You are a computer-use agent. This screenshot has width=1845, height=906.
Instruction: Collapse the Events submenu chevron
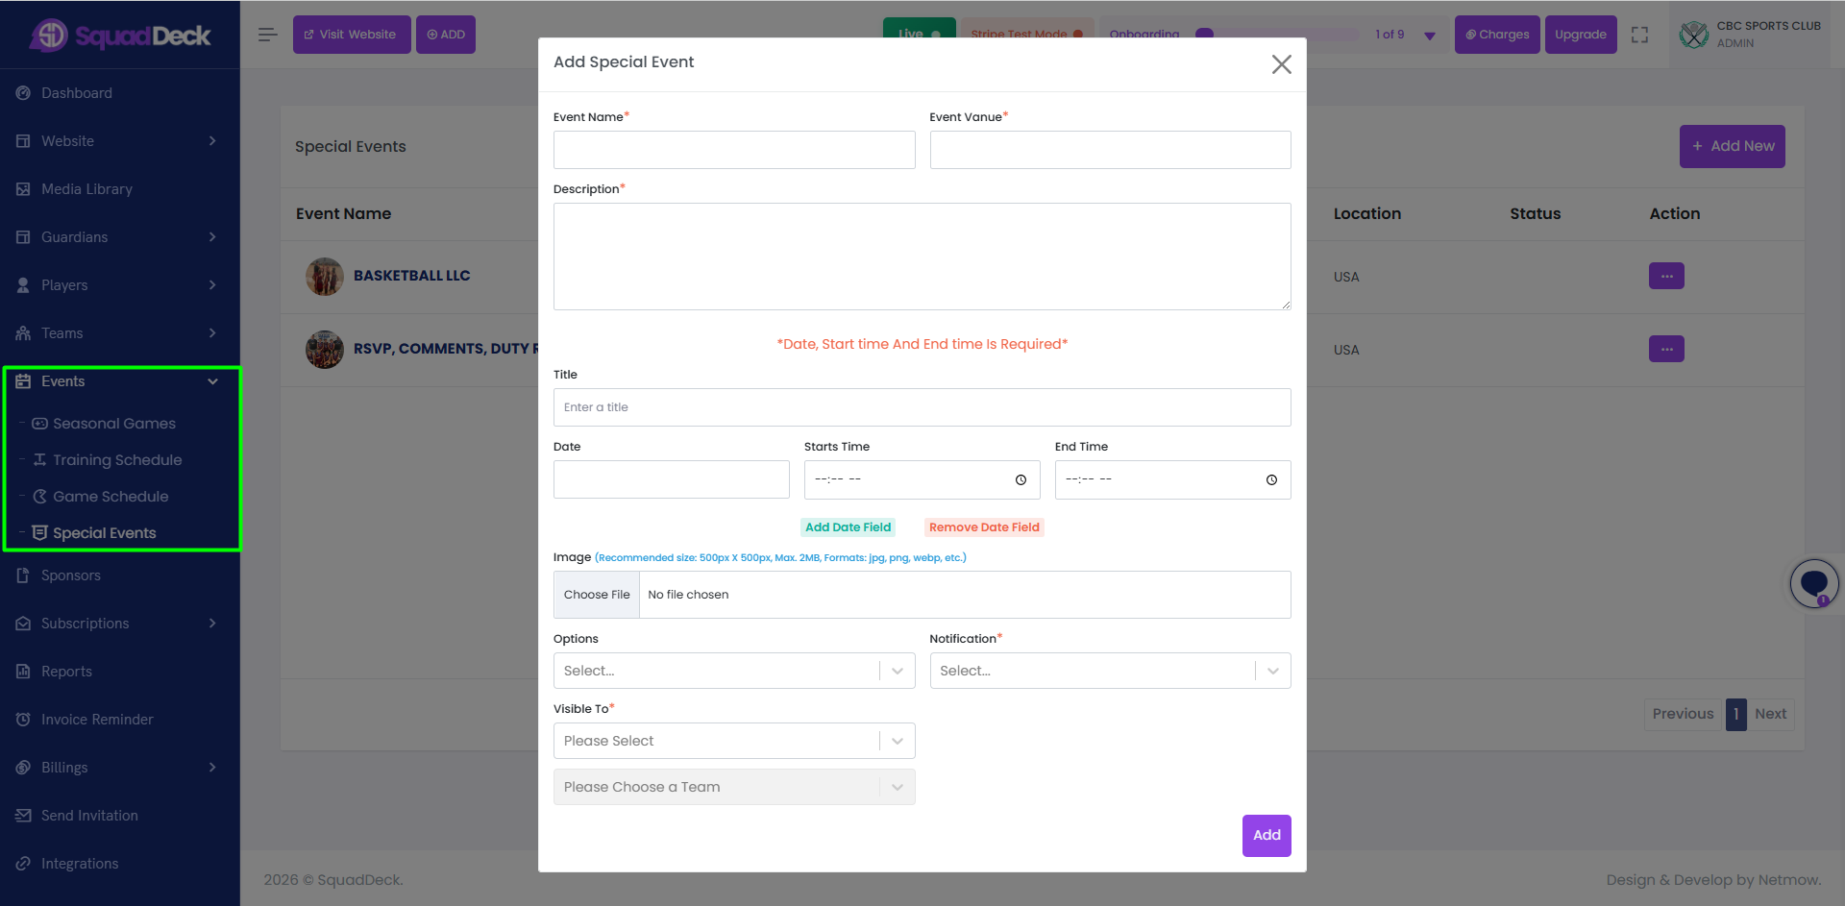point(212,381)
